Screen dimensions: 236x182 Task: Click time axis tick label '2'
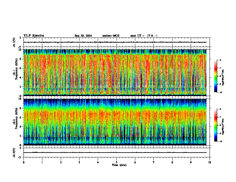coord(61,162)
